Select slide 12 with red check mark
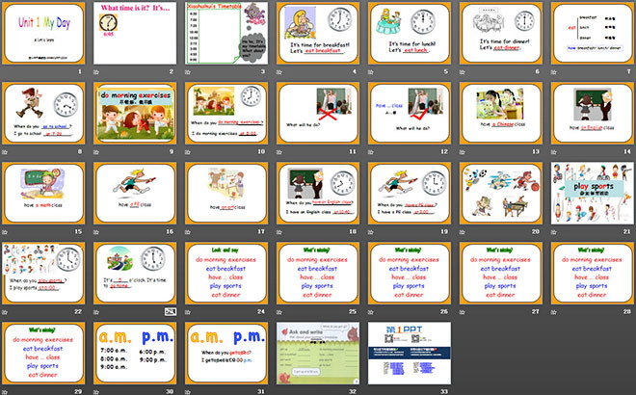The height and width of the screenshot is (395, 636). tap(410, 113)
